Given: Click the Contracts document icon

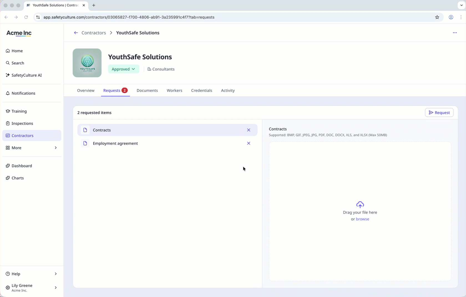Looking at the screenshot, I should (85, 130).
